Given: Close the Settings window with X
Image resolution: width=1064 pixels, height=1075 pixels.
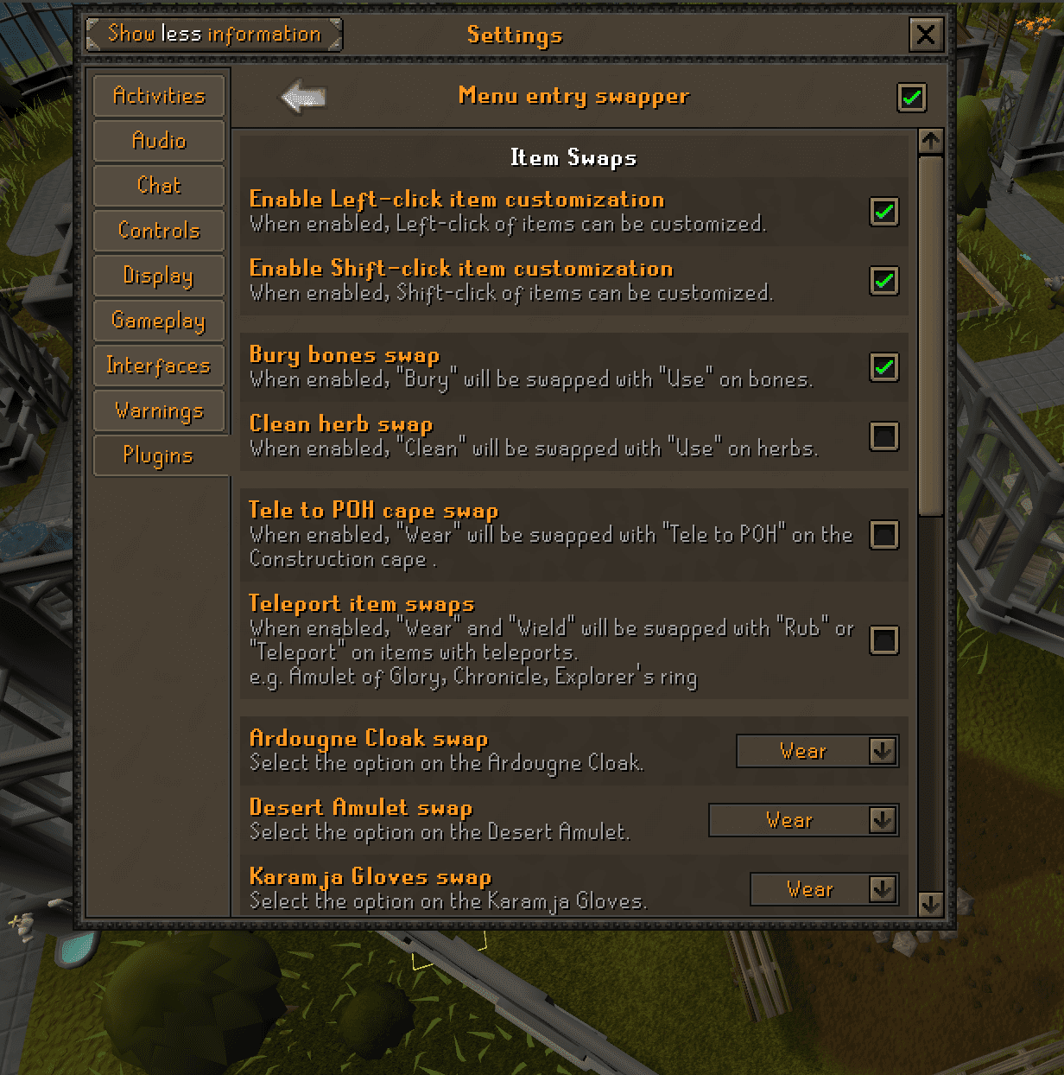Looking at the screenshot, I should pos(926,35).
